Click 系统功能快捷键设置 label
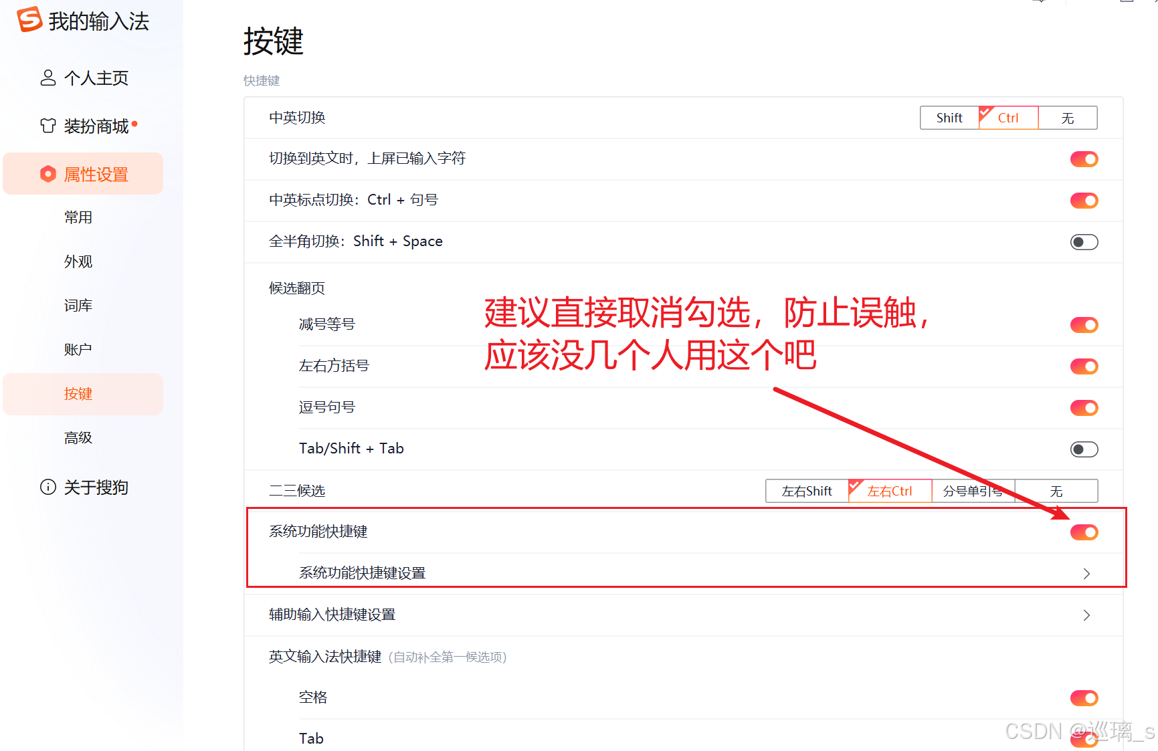Image resolution: width=1158 pixels, height=751 pixels. (x=362, y=573)
